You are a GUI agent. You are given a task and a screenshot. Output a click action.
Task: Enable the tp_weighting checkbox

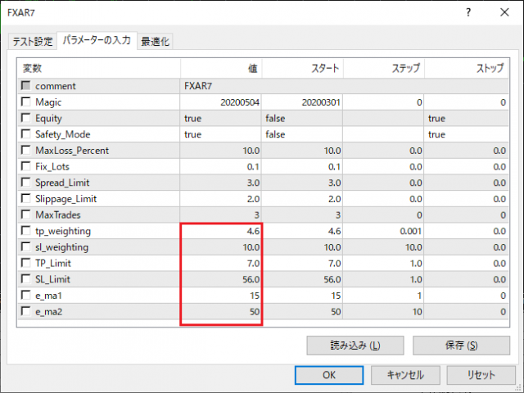click(x=25, y=231)
